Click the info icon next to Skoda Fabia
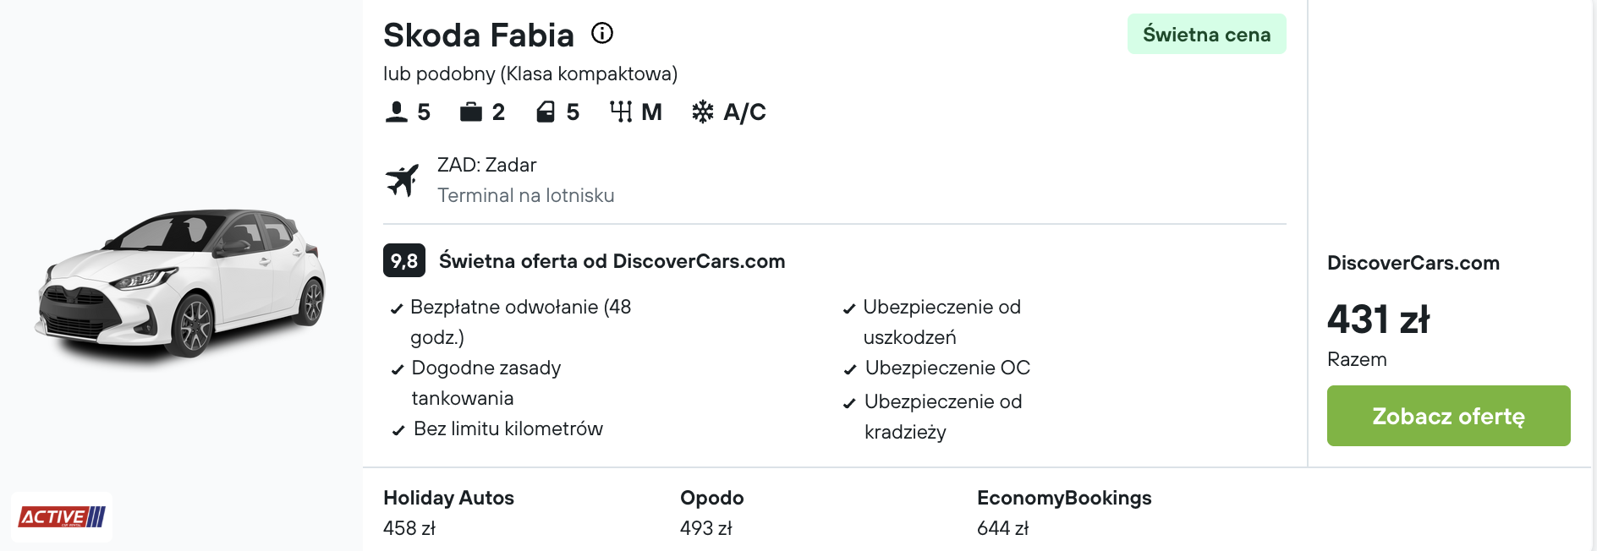 [x=602, y=33]
